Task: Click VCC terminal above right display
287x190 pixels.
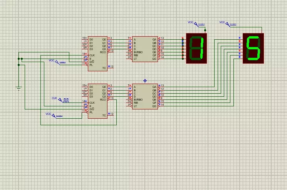Action: 232,25
